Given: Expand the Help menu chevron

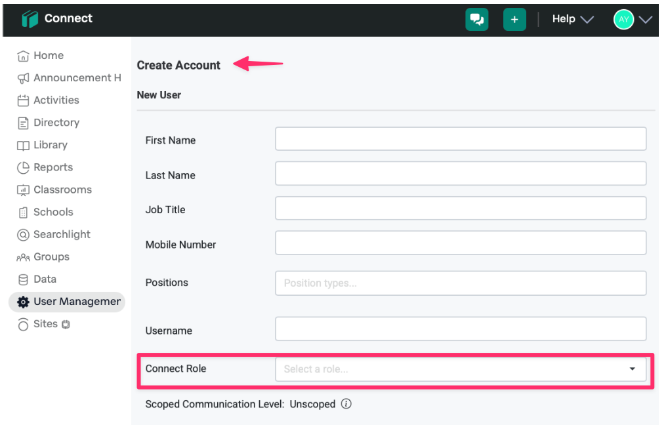Looking at the screenshot, I should (587, 20).
